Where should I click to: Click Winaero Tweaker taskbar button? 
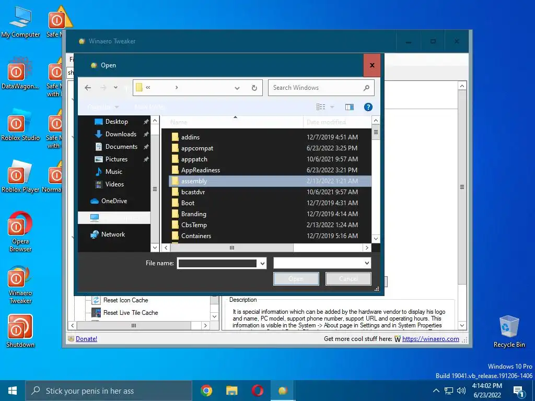(x=283, y=391)
